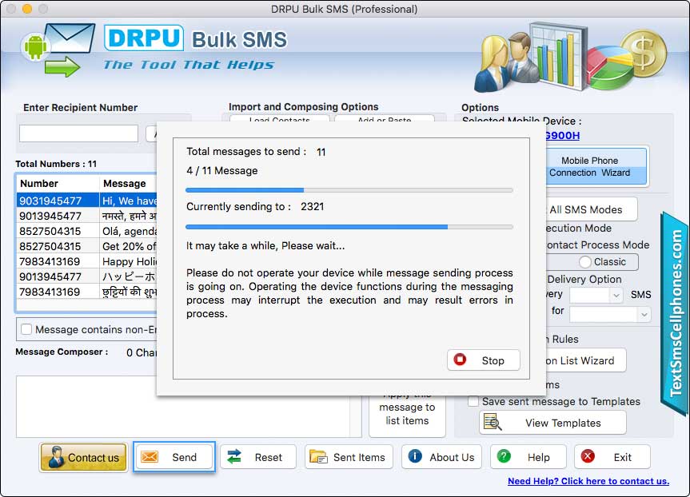The width and height of the screenshot is (690, 497).
Task: Click the overall message progress bar
Action: click(x=349, y=190)
